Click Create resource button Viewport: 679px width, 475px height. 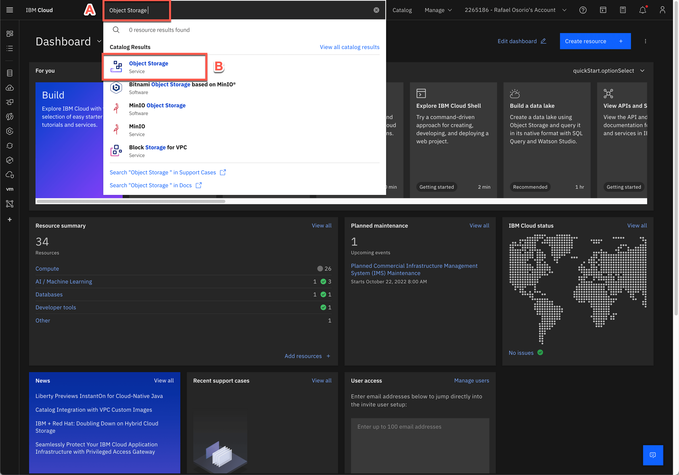(x=595, y=41)
